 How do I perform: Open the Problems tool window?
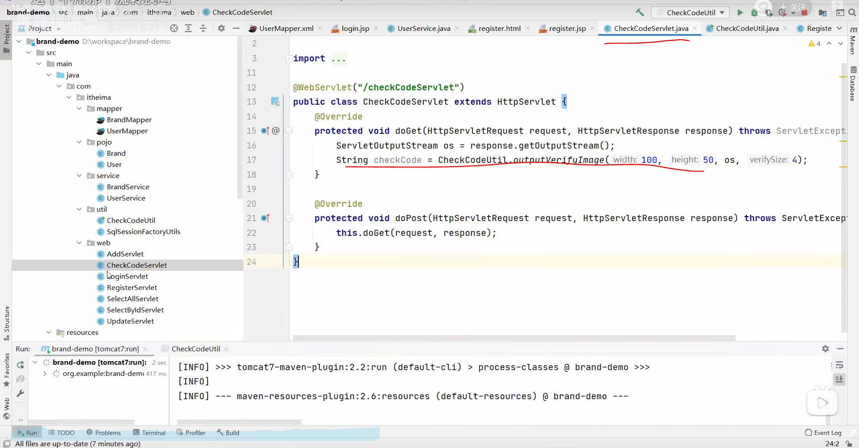103,433
